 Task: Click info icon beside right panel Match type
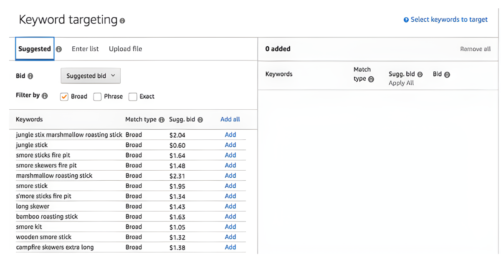371,79
